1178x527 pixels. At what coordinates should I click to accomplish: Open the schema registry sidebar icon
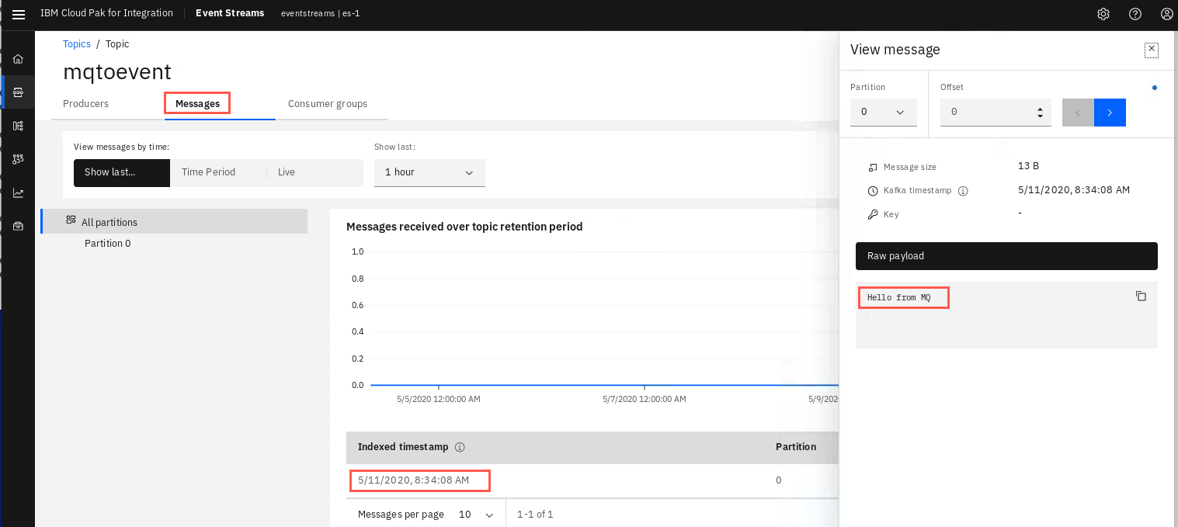(x=18, y=126)
